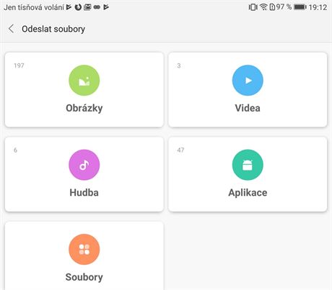The height and width of the screenshot is (290, 332).
Task: Click the Soubory label text
Action: [84, 277]
